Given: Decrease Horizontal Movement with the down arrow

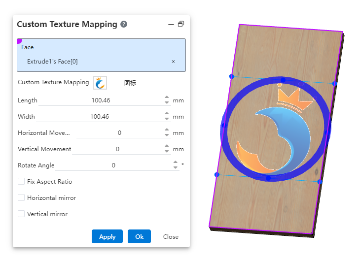Looking at the screenshot, I should pos(167,135).
